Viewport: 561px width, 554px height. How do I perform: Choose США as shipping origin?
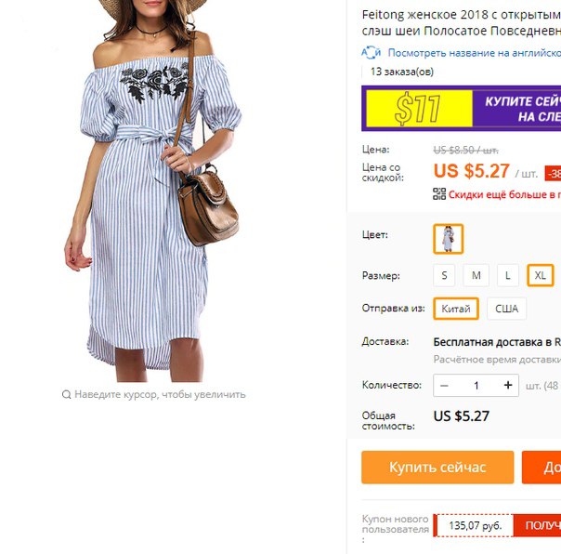point(506,309)
